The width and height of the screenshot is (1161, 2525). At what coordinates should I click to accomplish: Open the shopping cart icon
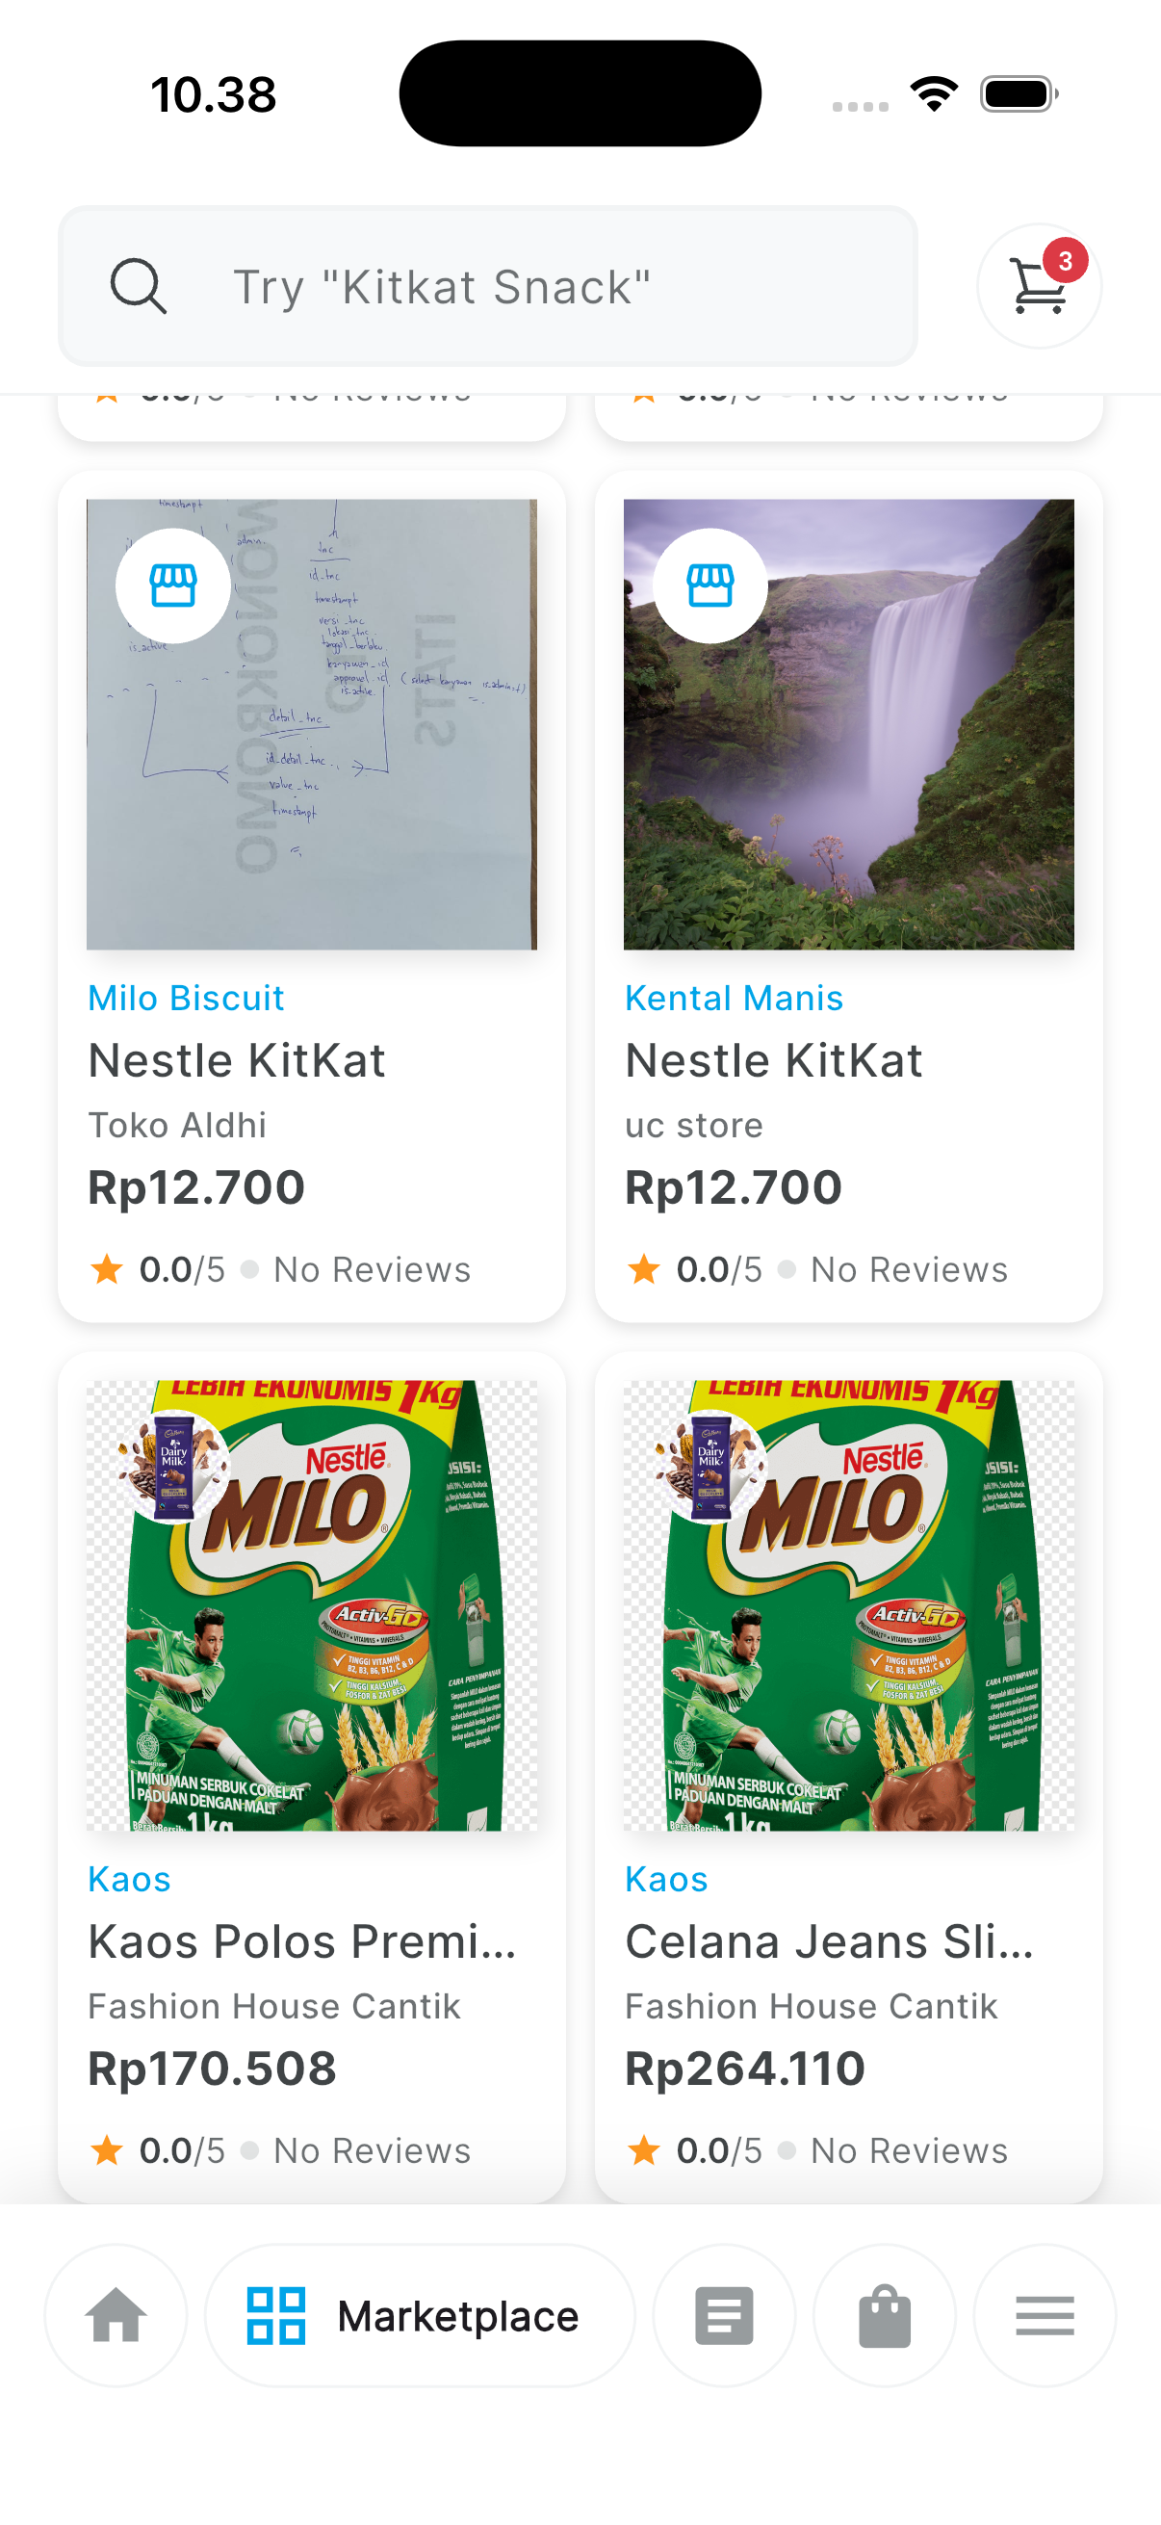[1039, 286]
